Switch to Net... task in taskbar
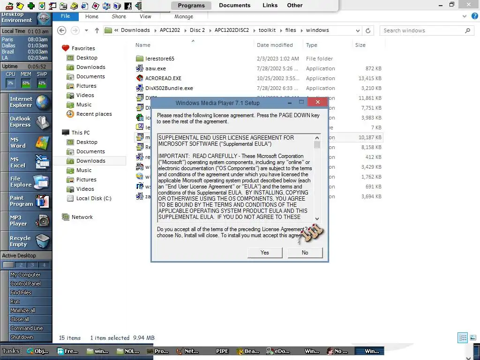The width and height of the screenshot is (480, 360). coord(187,351)
